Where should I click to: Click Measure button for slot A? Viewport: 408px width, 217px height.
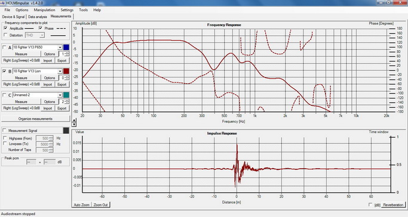click(x=21, y=54)
